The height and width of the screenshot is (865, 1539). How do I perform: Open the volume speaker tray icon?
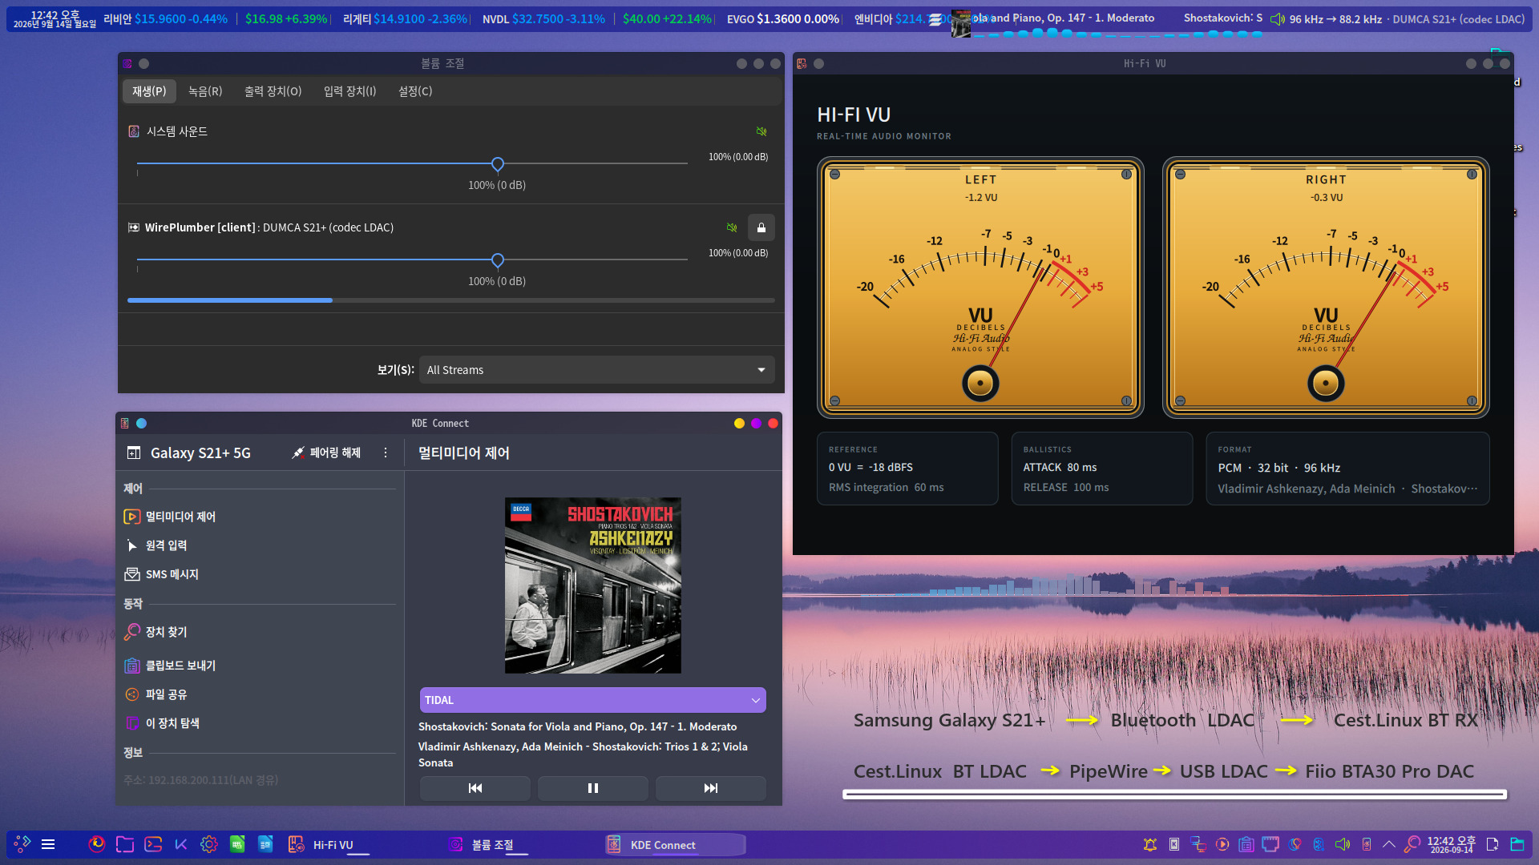coord(1343,844)
